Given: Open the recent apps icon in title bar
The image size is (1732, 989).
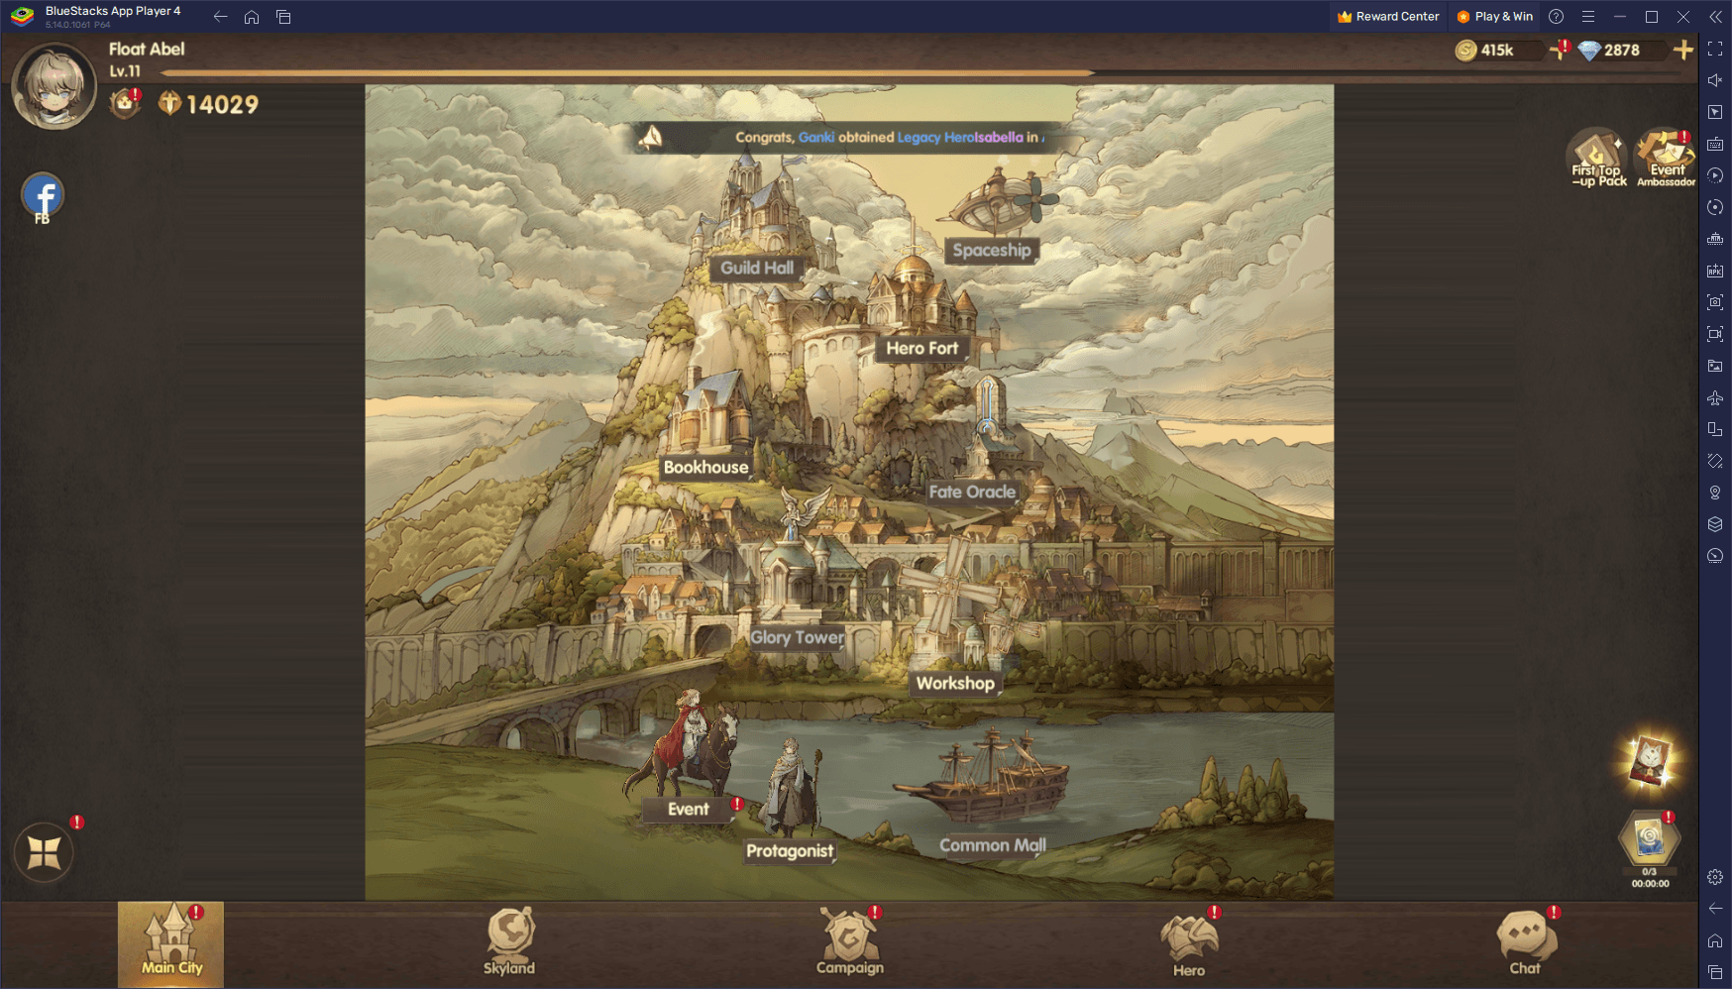Looking at the screenshot, I should click(283, 17).
